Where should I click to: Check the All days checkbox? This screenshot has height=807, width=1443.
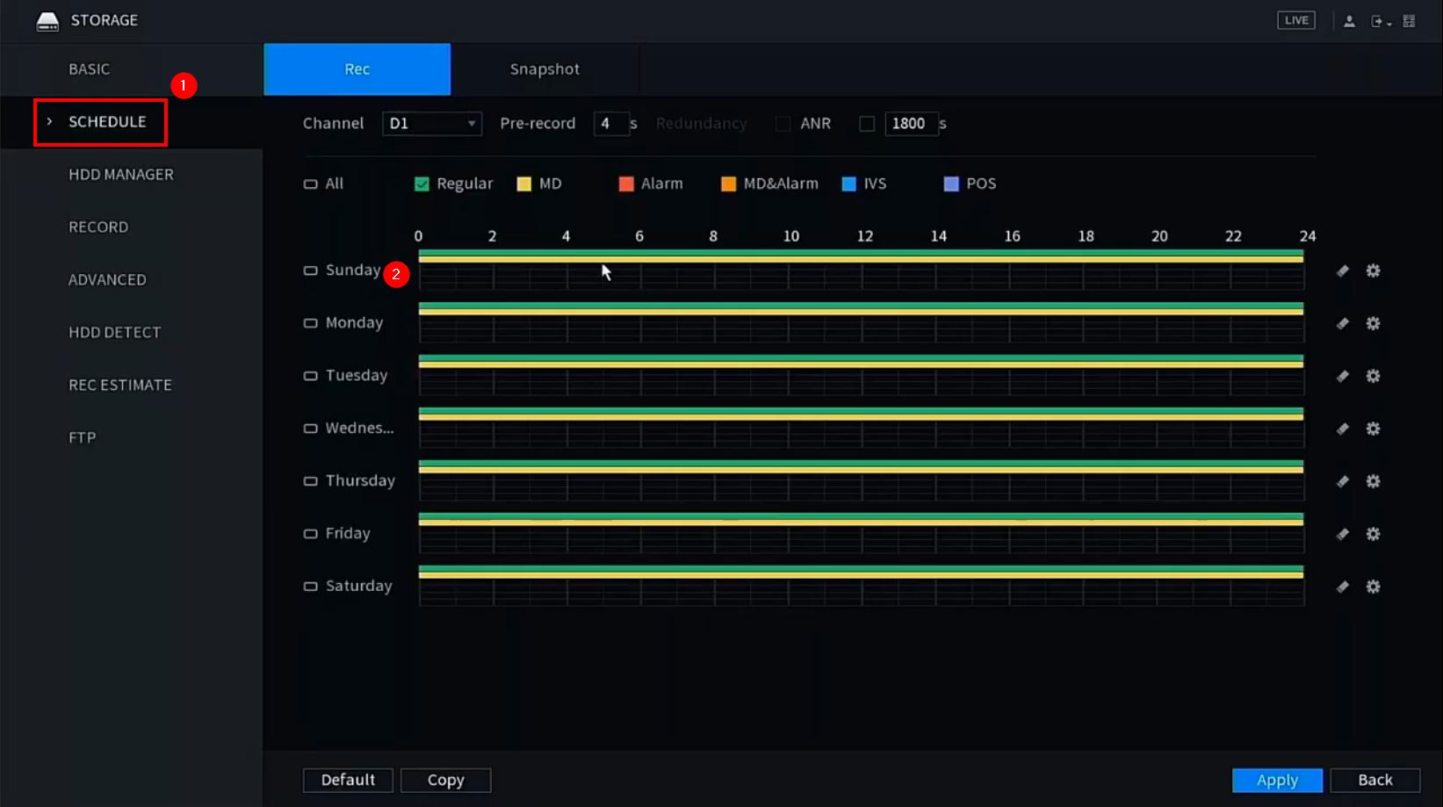point(310,184)
